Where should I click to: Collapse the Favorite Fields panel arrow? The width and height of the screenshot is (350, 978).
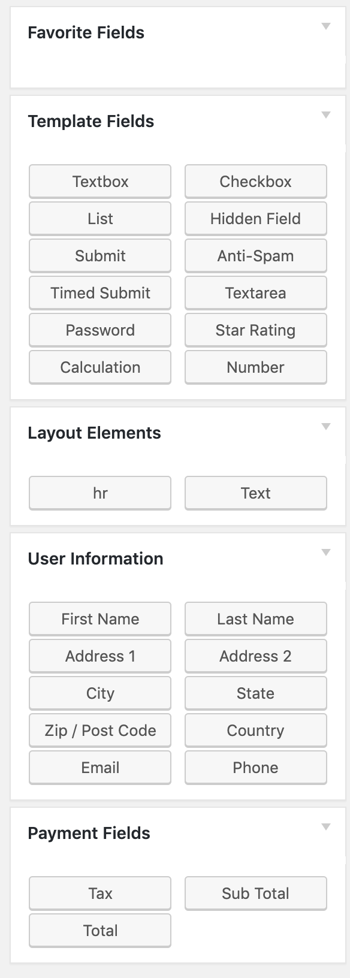[326, 26]
